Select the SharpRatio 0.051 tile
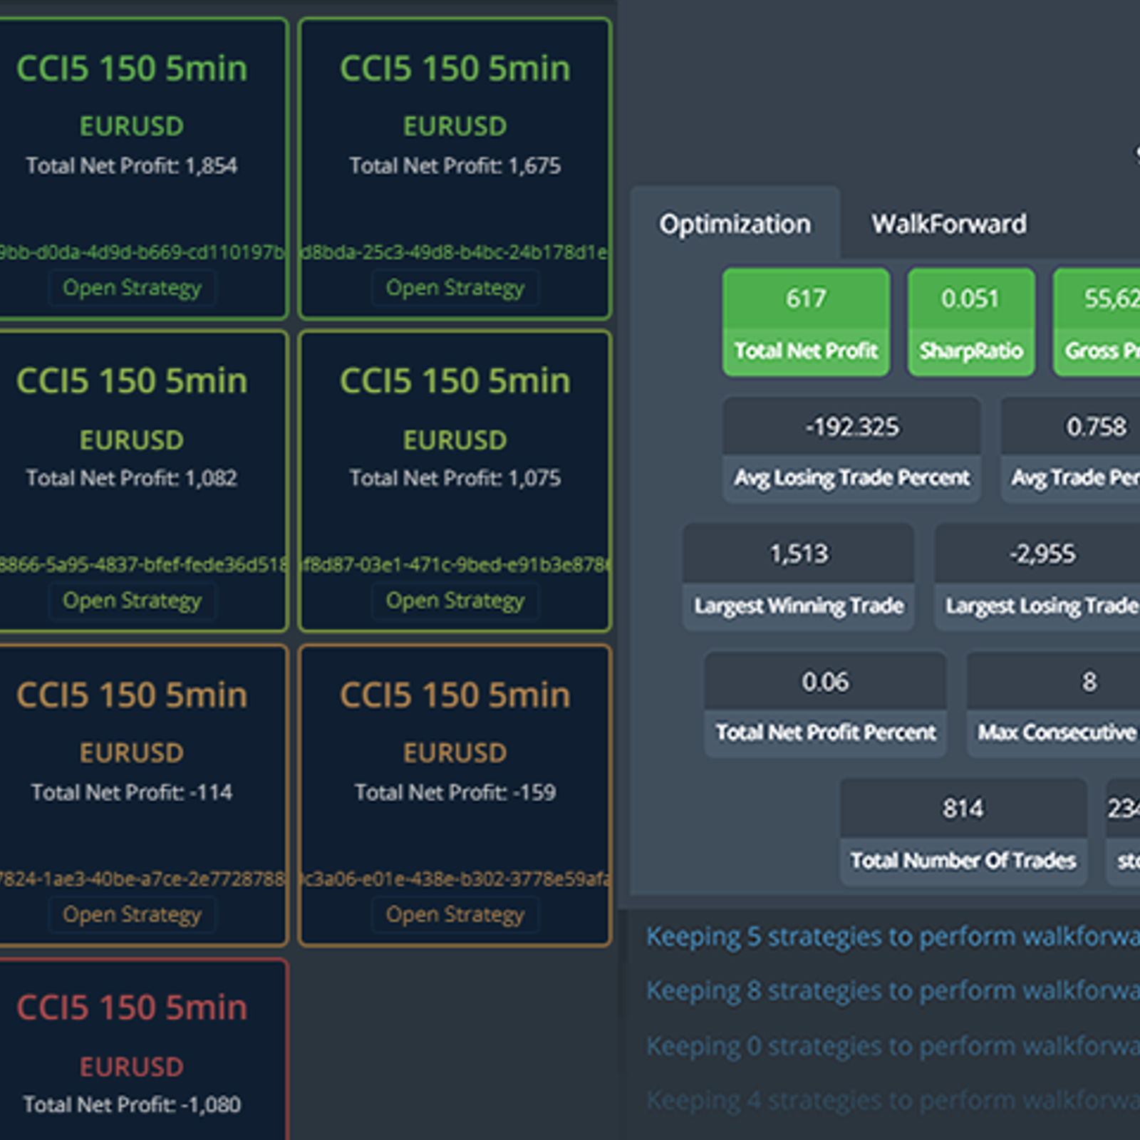 (x=971, y=322)
